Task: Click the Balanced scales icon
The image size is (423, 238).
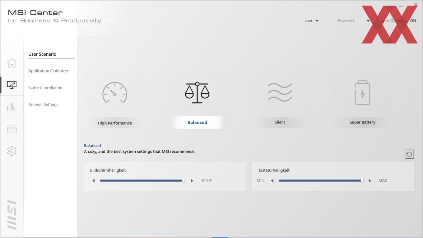Action: tap(197, 93)
